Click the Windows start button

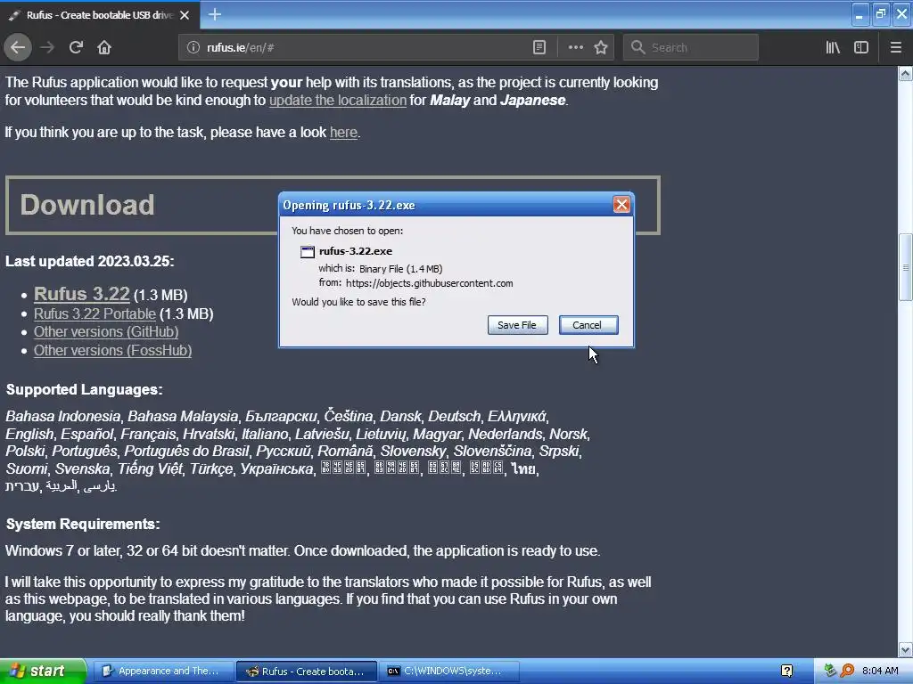tap(43, 672)
